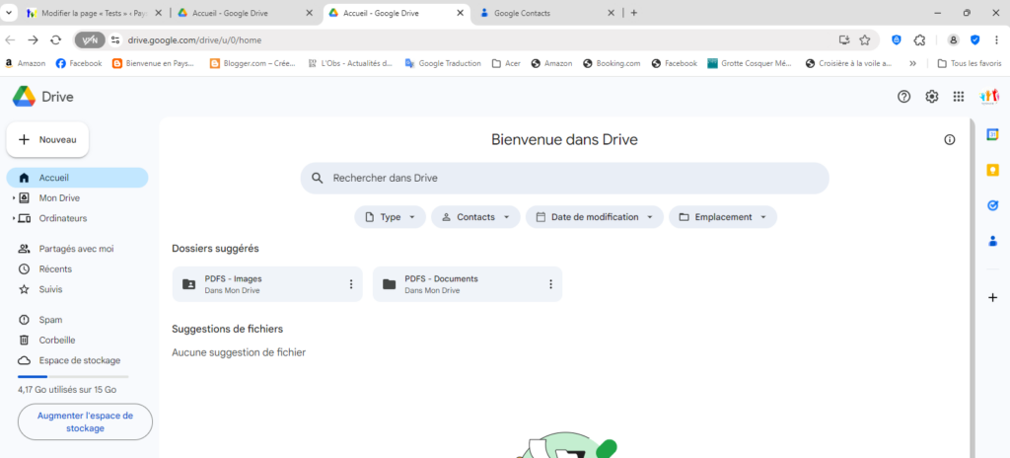Expand the Type filter dropdown

(x=390, y=217)
